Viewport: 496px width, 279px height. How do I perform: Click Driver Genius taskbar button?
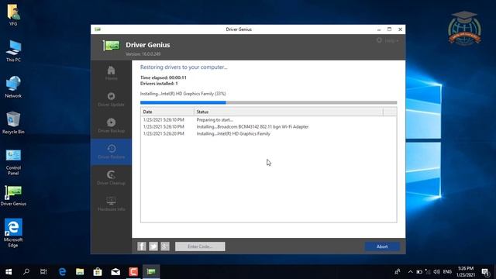coord(151,271)
